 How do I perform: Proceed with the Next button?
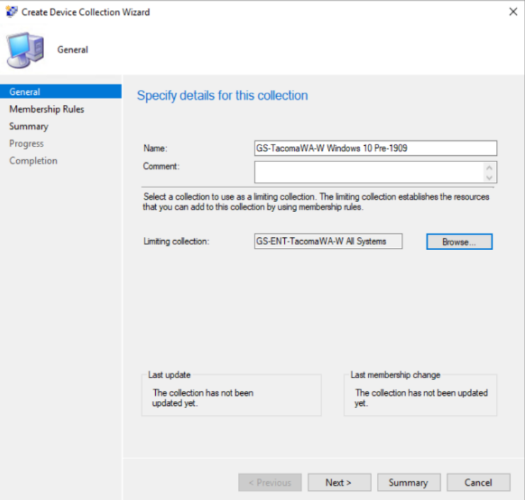pos(339,482)
